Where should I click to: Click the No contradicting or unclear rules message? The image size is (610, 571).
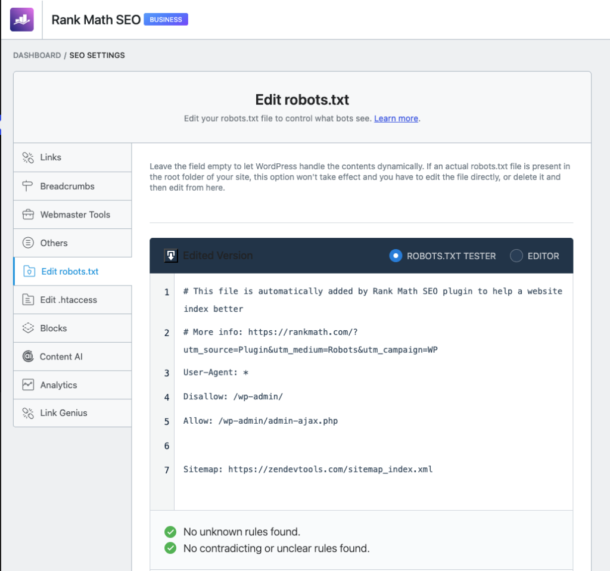(276, 548)
